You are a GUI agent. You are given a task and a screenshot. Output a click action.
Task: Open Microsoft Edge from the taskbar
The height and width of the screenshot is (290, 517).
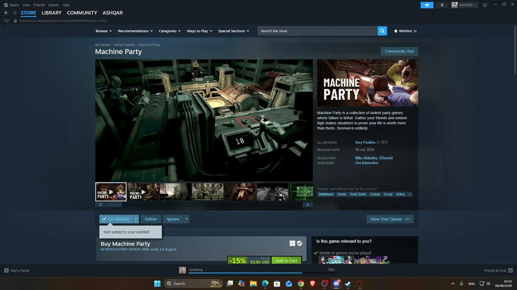click(265, 284)
